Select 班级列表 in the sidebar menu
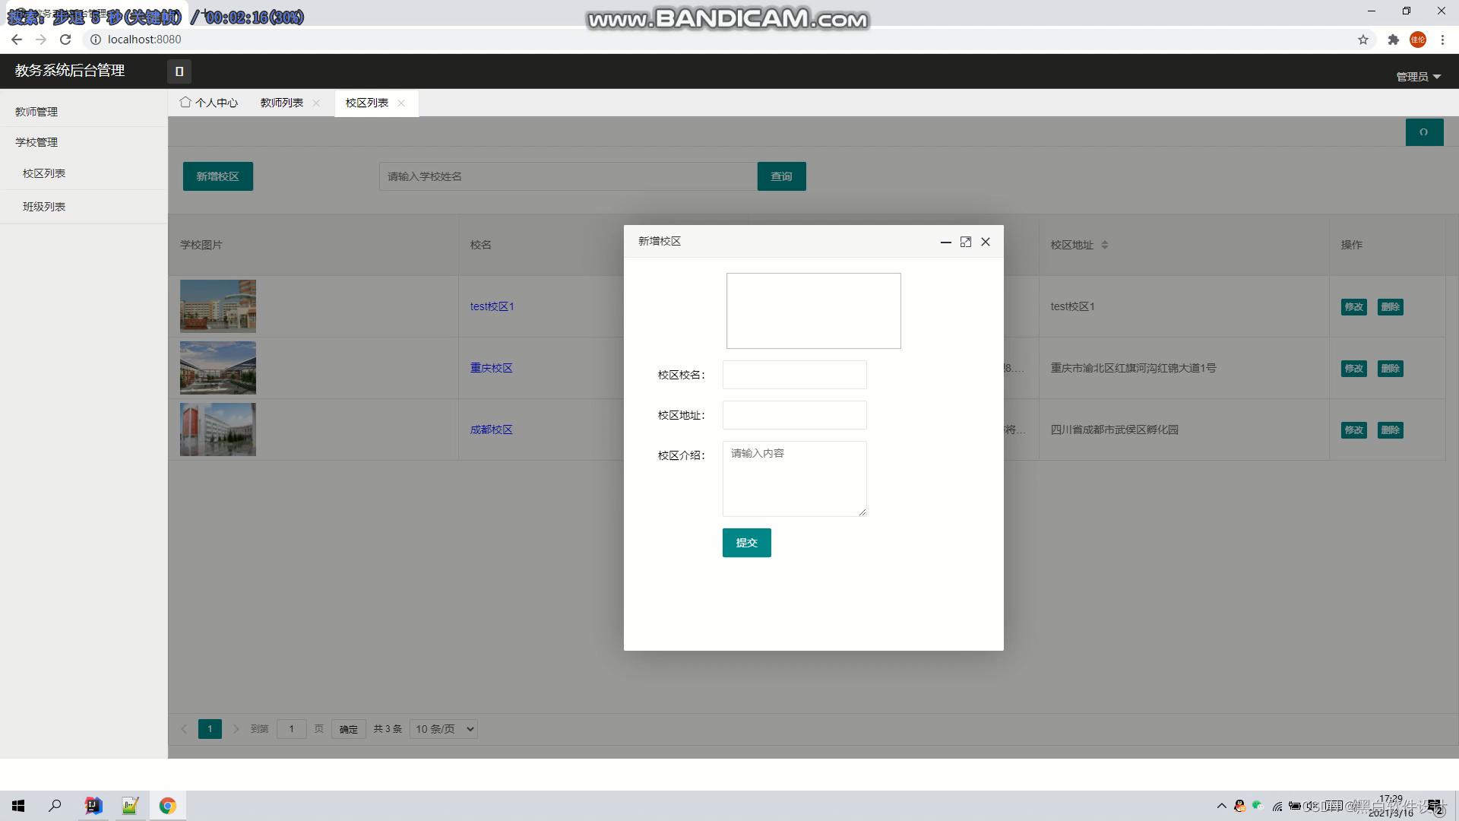The height and width of the screenshot is (821, 1459). tap(44, 207)
